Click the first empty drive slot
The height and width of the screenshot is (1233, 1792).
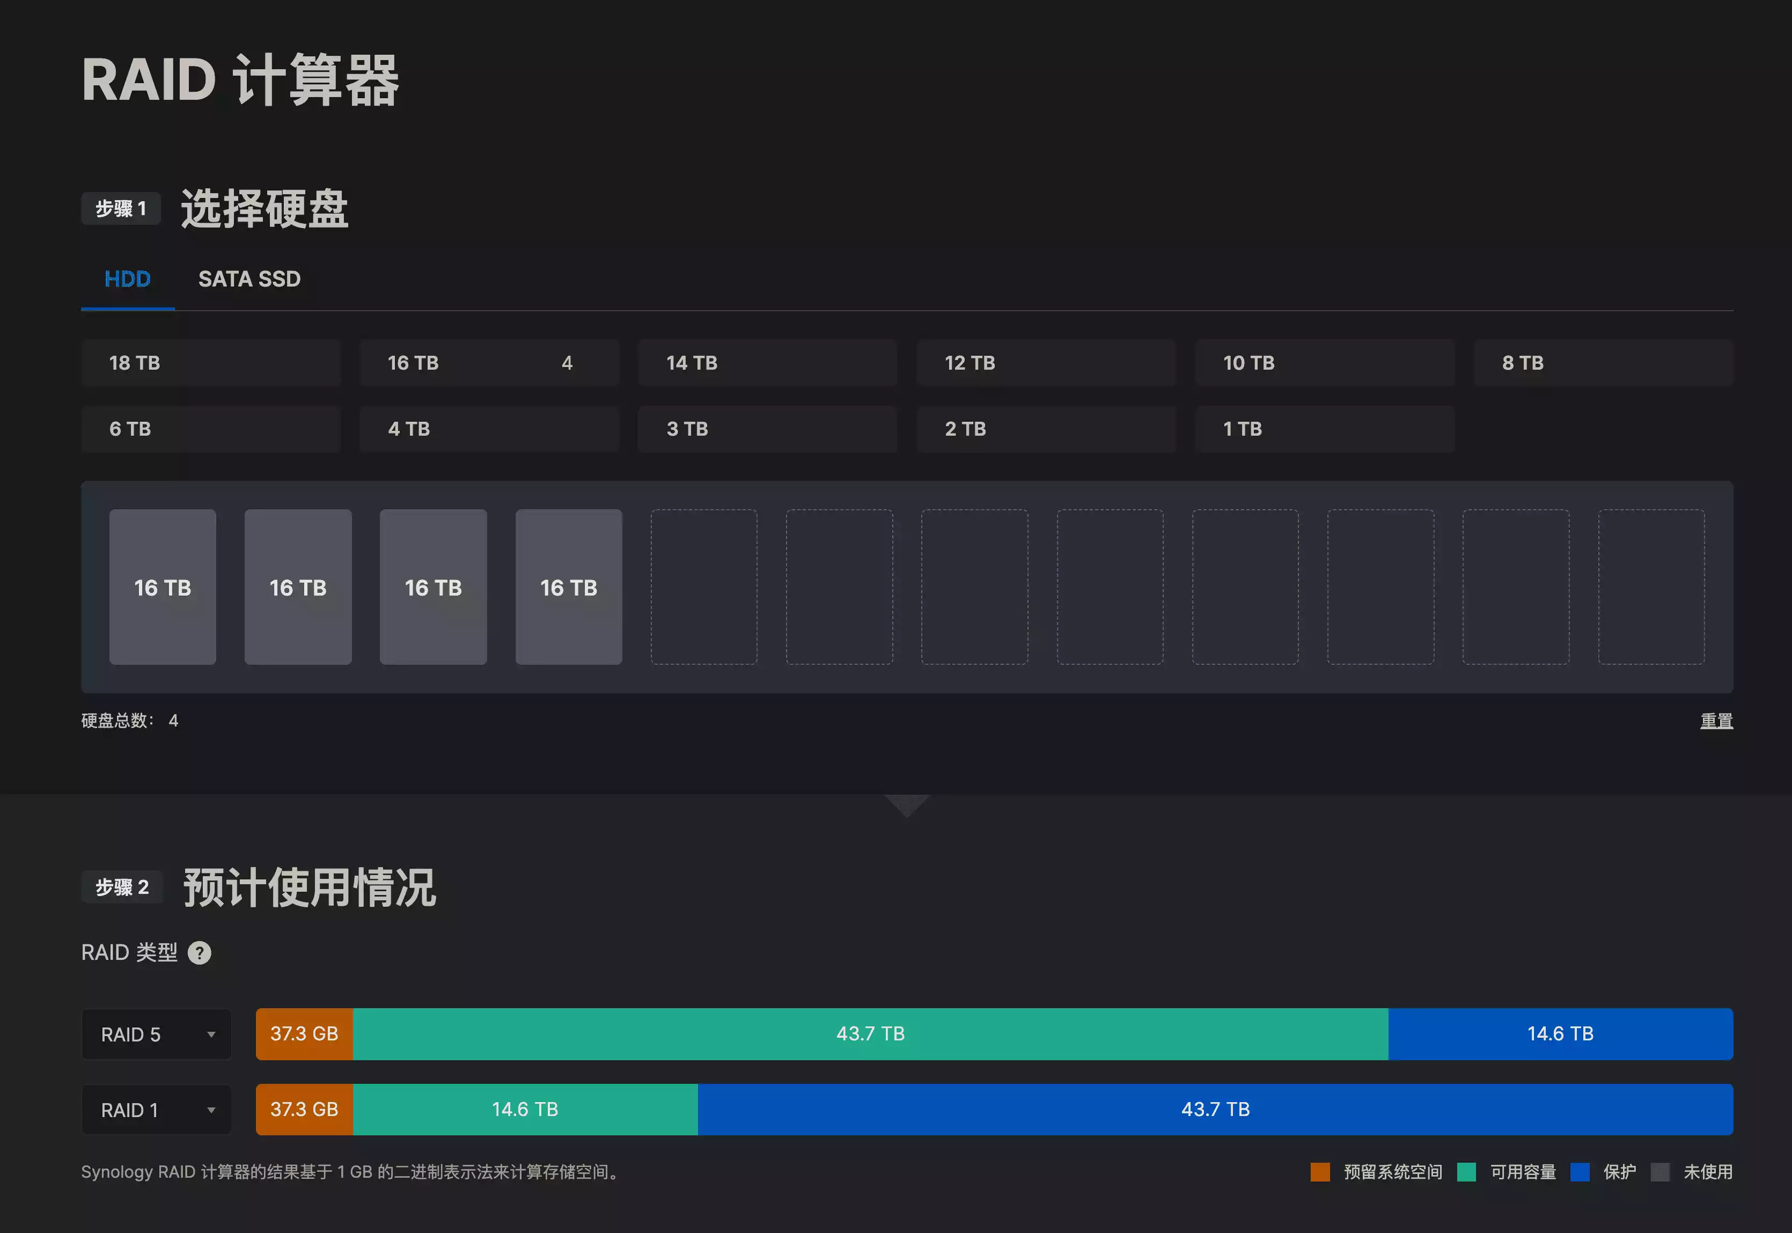click(x=704, y=587)
